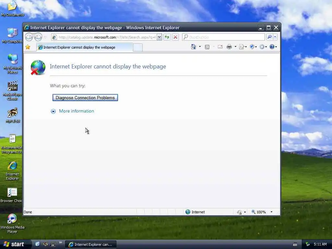Select My Computer desktop icon
The image size is (332, 249).
[x=12, y=36]
